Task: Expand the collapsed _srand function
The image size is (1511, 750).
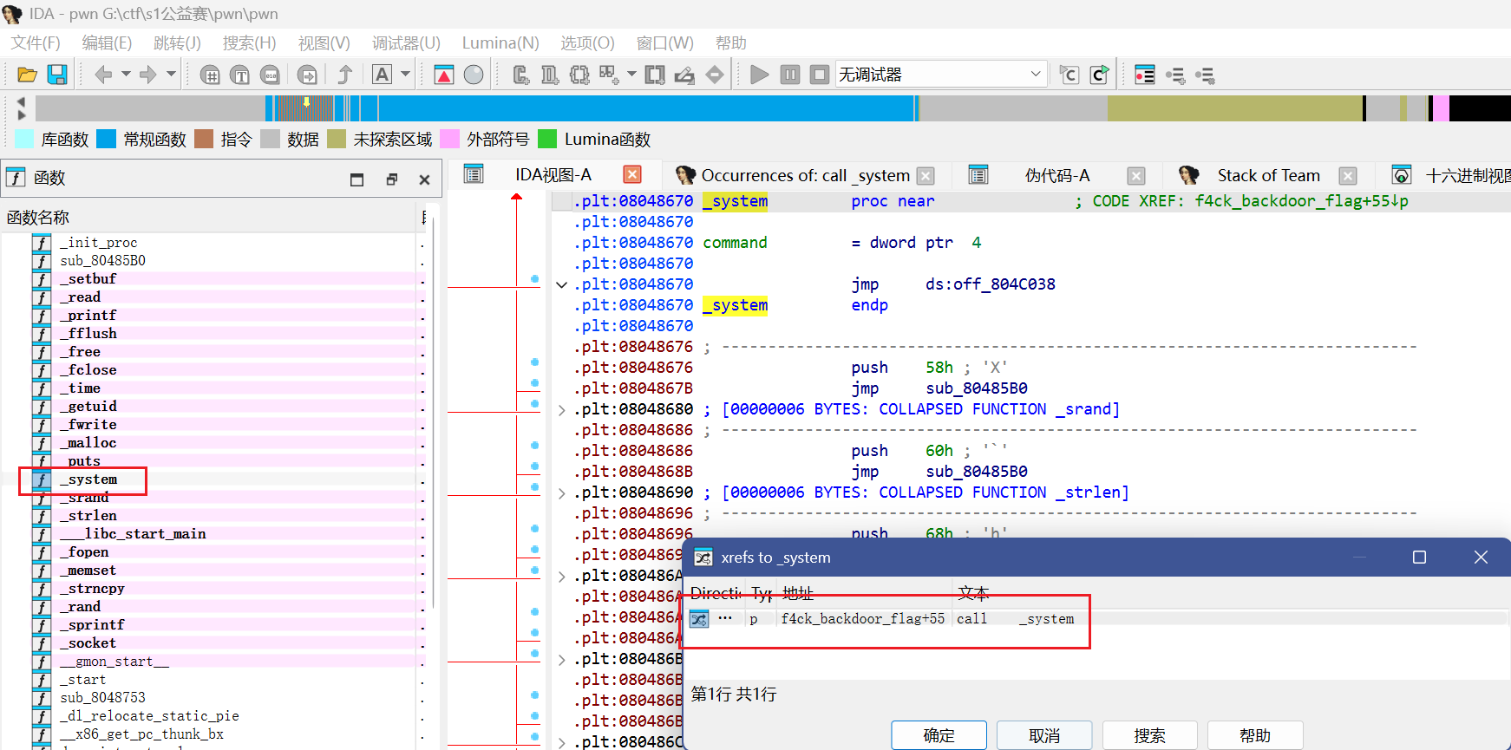Action: 562,409
